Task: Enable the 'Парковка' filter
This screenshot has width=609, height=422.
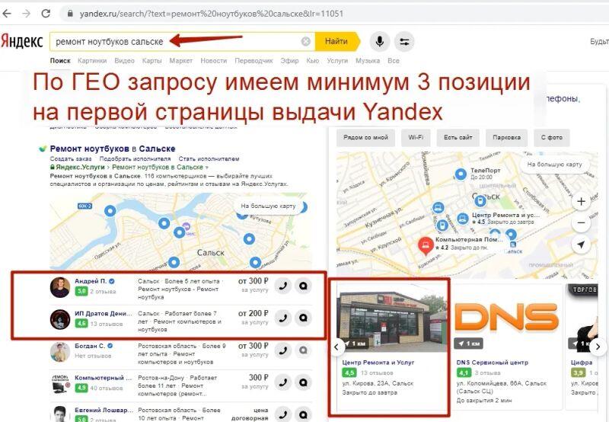Action: point(506,138)
